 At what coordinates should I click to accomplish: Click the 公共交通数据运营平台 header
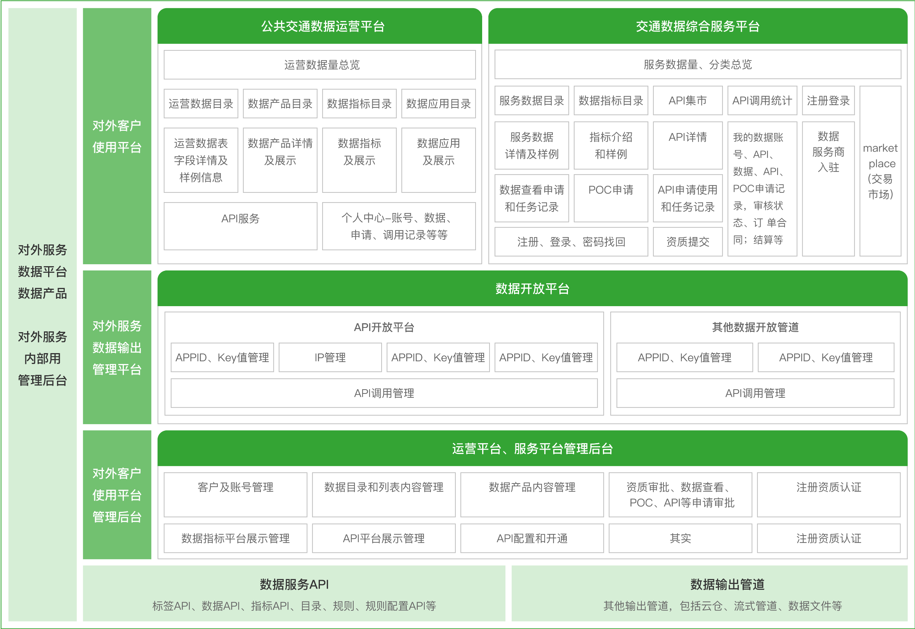pos(320,26)
